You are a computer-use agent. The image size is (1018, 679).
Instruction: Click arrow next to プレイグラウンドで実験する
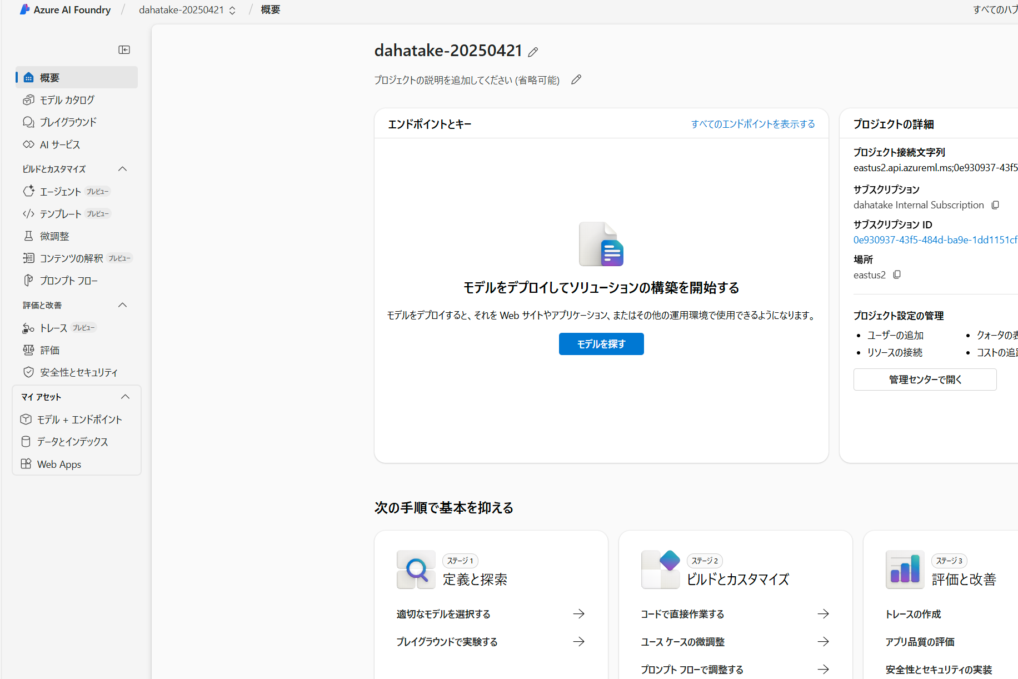(x=579, y=642)
